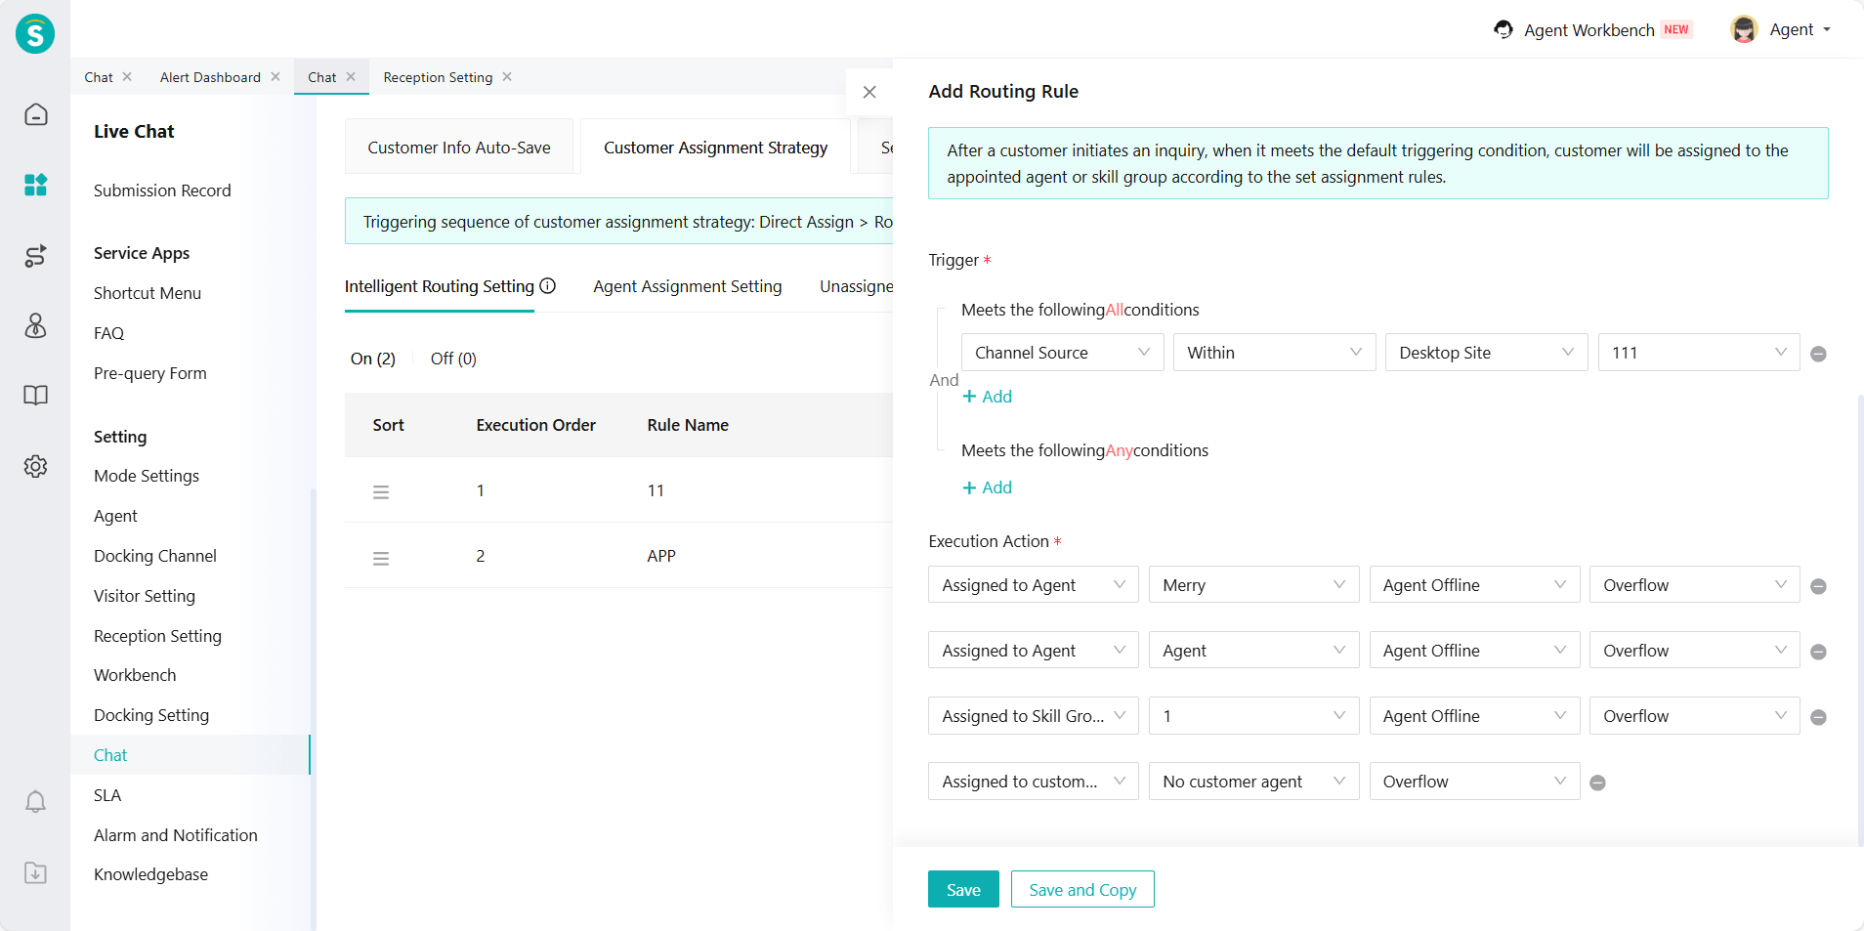
Task: Open the knowledge book icon in sidebar
Action: 35,396
